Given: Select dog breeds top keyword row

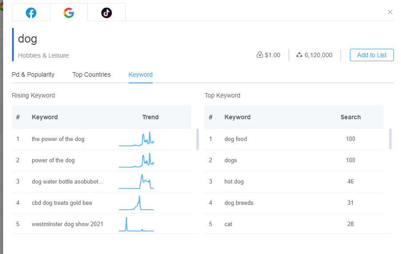Looking at the screenshot, I should [239, 203].
